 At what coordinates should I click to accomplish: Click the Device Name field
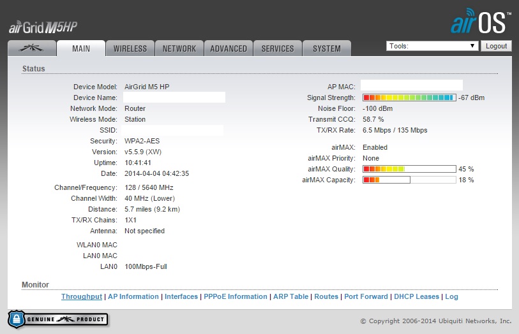(174, 98)
